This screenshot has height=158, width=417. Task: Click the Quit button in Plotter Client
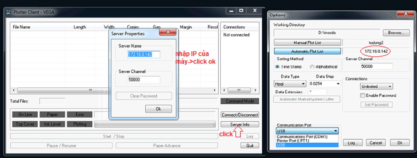(x=250, y=146)
